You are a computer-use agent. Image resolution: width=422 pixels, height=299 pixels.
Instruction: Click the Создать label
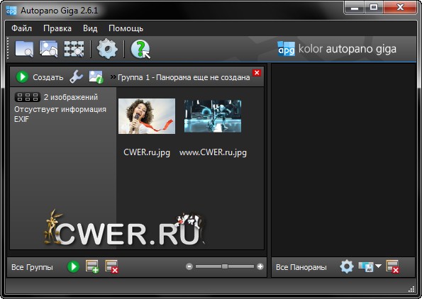[48, 77]
